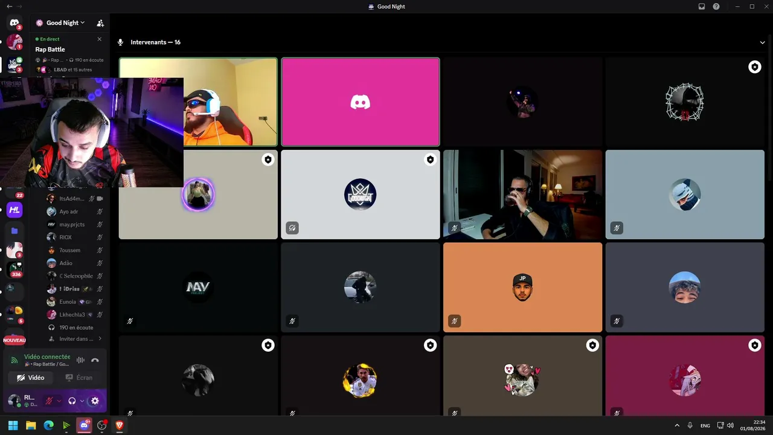Open user settings gear
This screenshot has width=773, height=435.
click(95, 401)
